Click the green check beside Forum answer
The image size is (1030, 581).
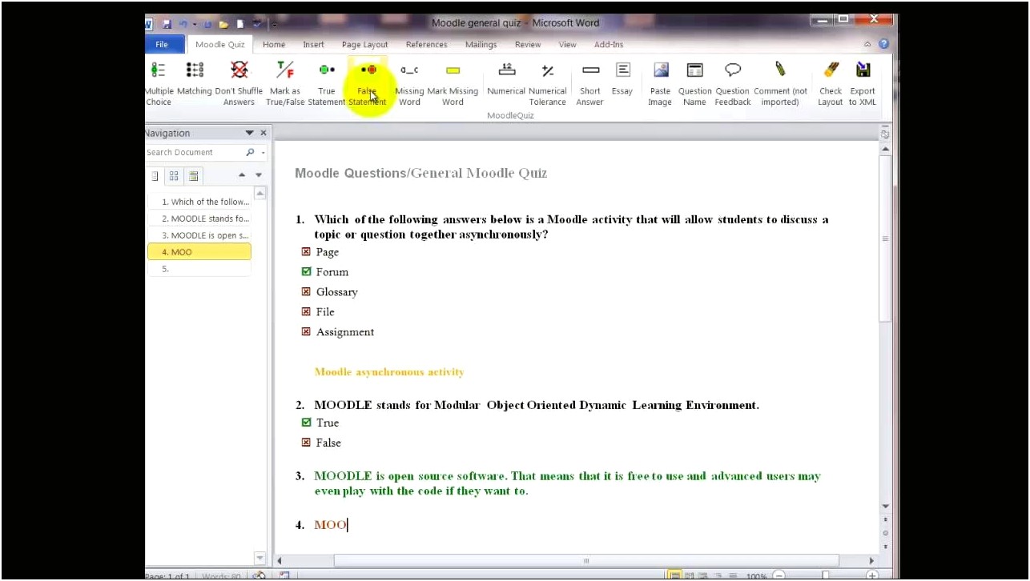[306, 271]
